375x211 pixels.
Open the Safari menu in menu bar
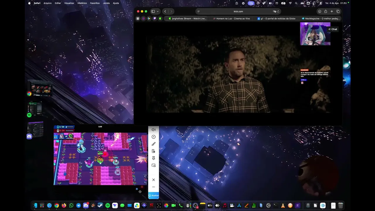(37, 3)
